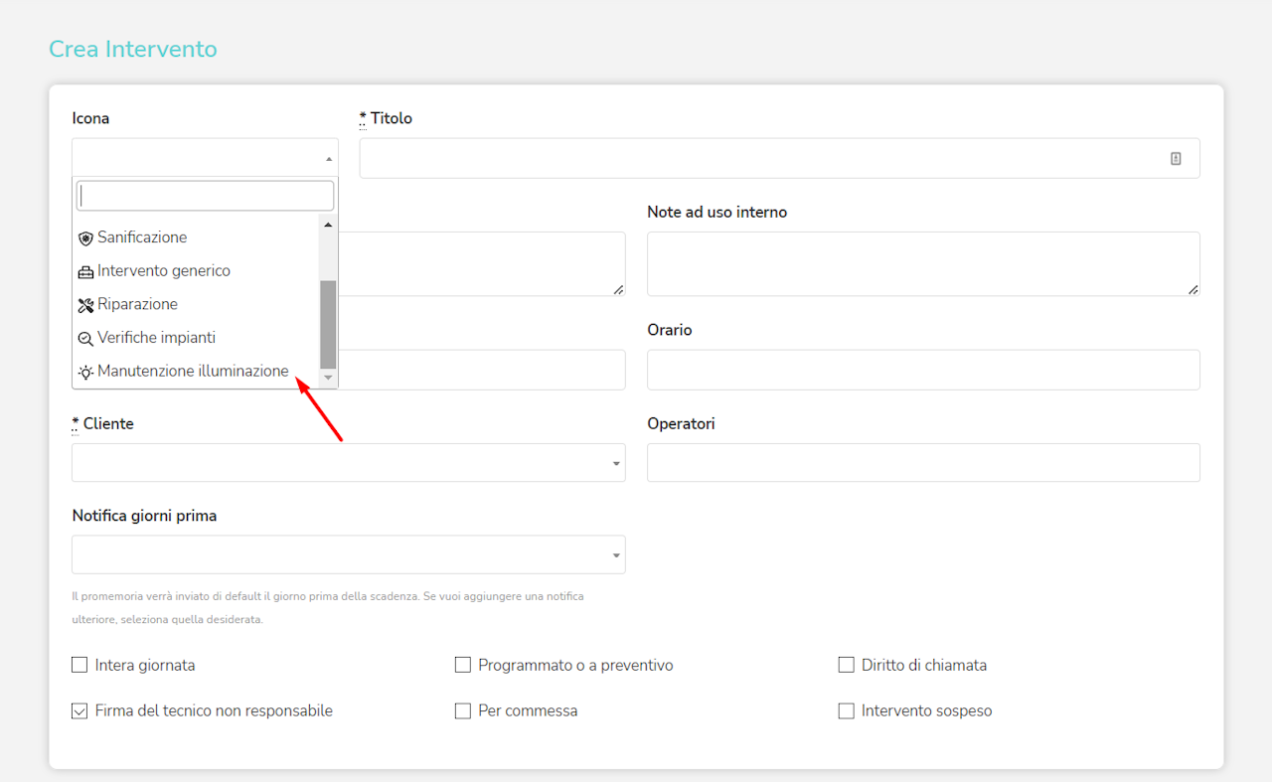Collapse the Icona dropdown
1272x782 pixels.
(328, 158)
